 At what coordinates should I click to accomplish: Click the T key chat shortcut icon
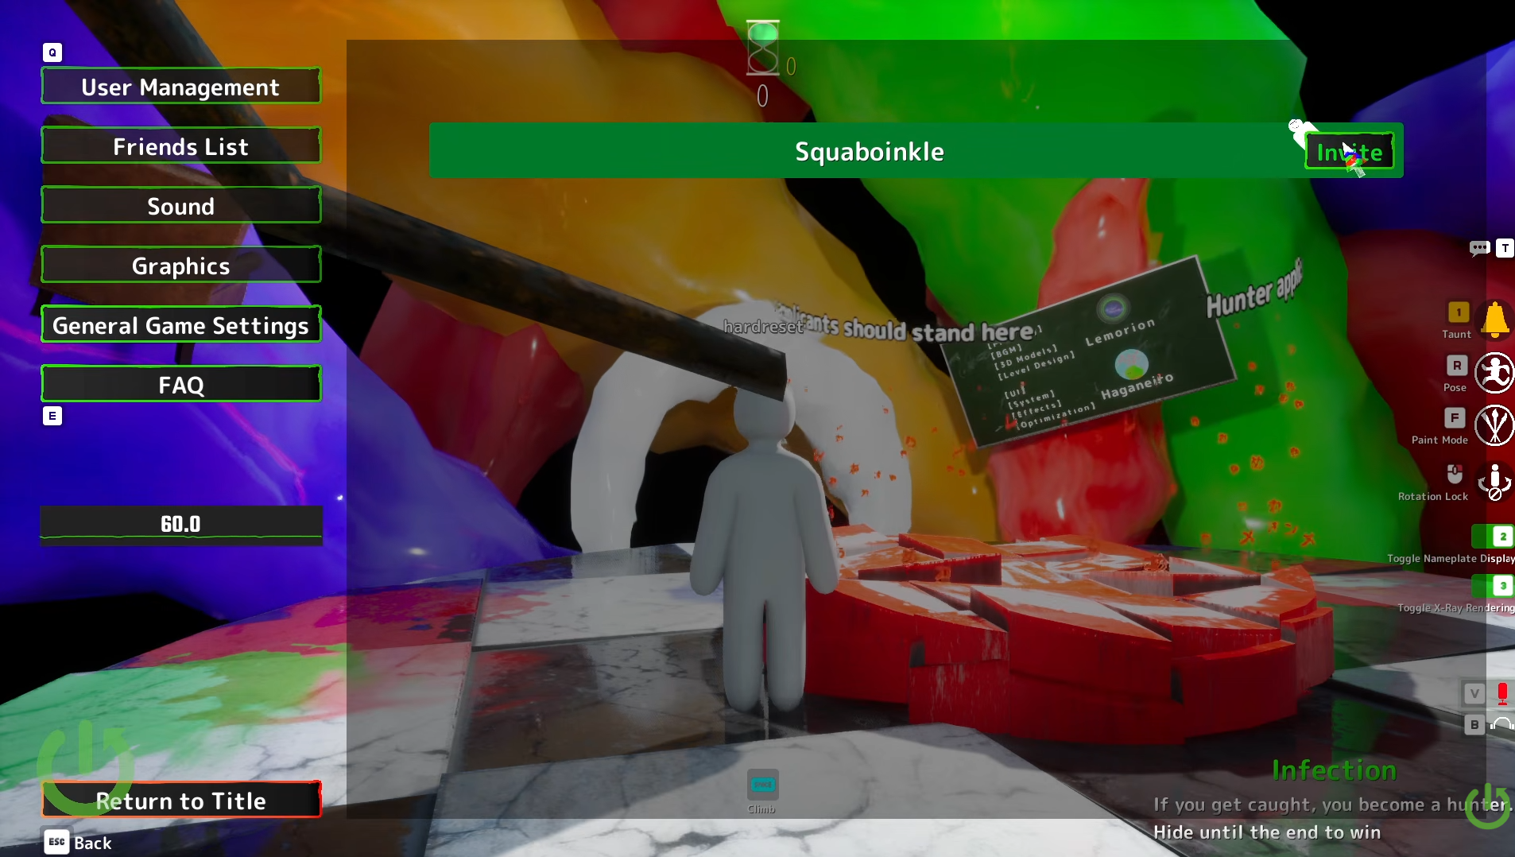[x=1505, y=248]
